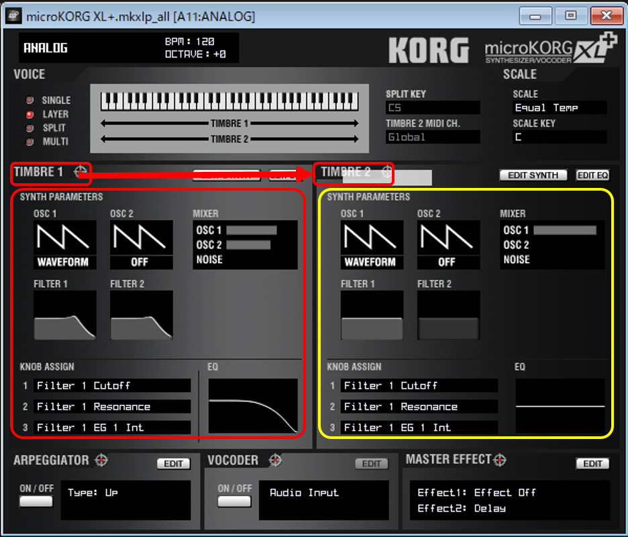
Task: Click the Vocoder crosshair icon
Action: 275,460
